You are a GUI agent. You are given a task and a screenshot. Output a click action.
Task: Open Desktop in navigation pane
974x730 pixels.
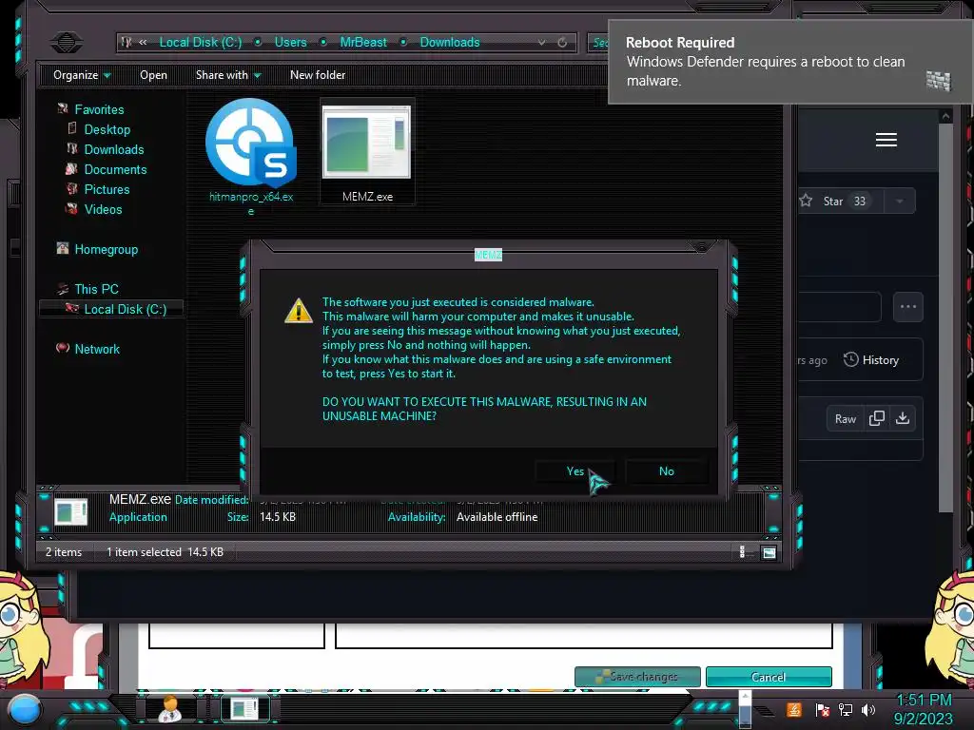click(x=107, y=129)
